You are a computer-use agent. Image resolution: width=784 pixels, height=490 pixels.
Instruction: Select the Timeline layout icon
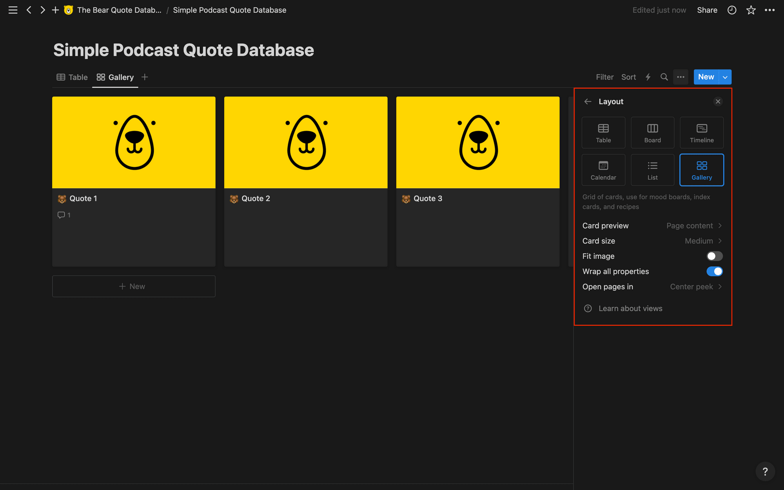(701, 132)
